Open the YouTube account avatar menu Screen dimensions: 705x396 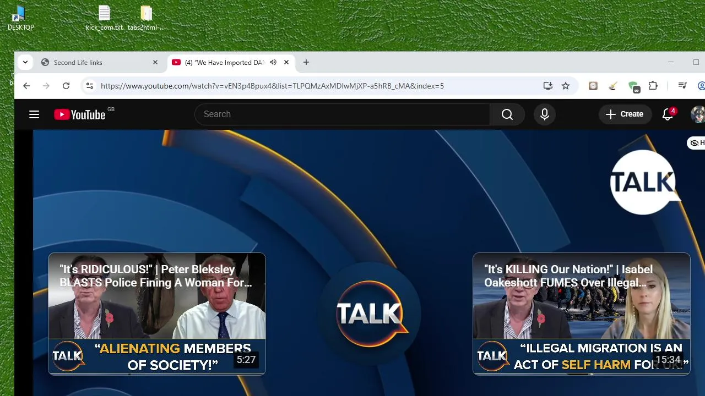point(698,114)
